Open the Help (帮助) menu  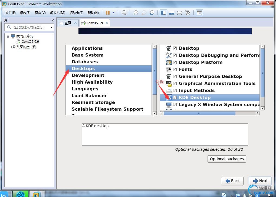click(x=93, y=13)
